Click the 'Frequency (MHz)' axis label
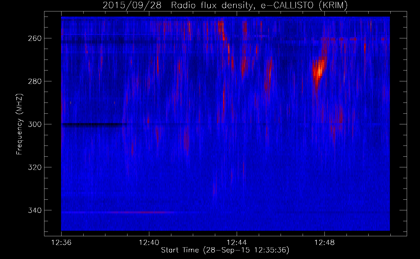 [x=19, y=124]
